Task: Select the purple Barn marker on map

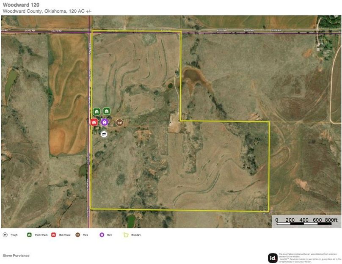Action: [x=105, y=122]
